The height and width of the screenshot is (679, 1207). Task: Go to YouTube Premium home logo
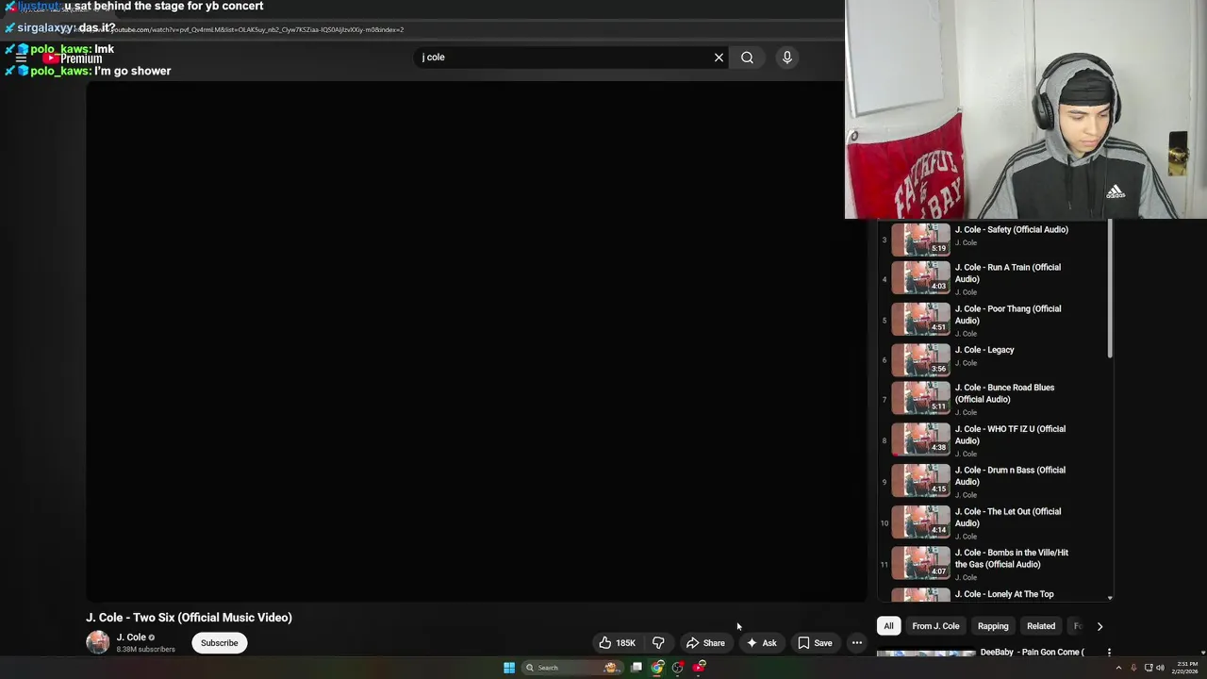pos(73,58)
